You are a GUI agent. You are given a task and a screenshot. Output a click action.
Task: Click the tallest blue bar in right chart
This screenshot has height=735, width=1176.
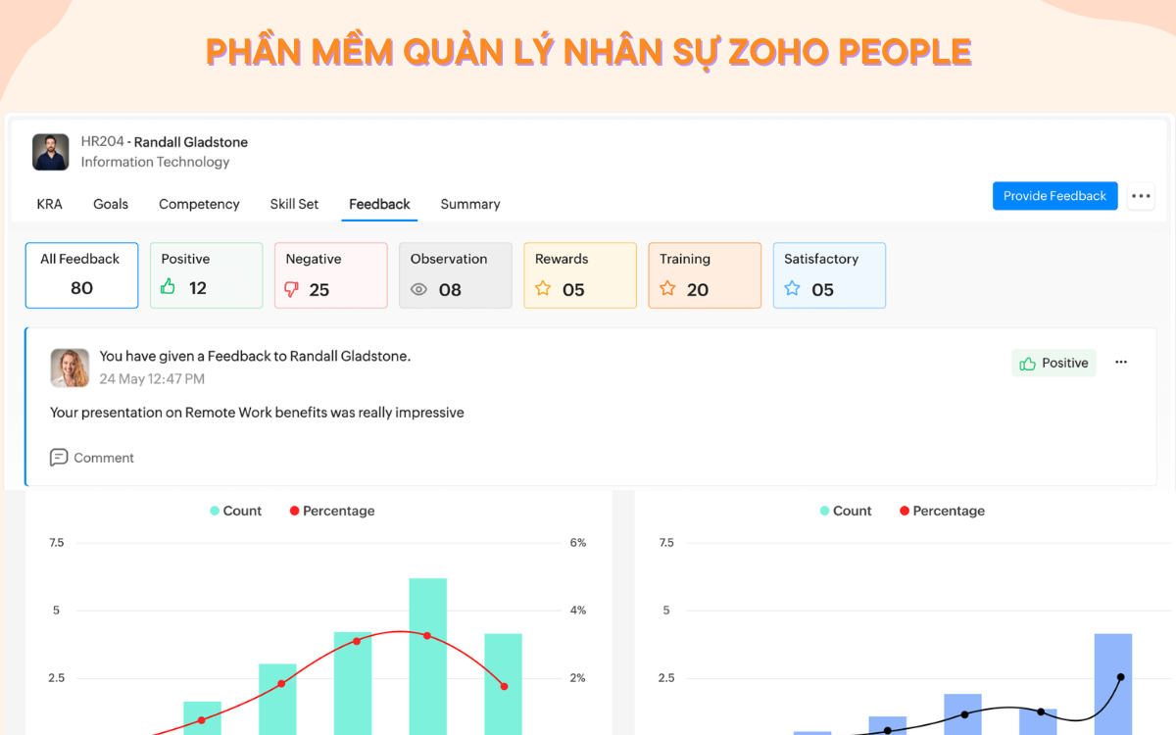coord(1113,684)
